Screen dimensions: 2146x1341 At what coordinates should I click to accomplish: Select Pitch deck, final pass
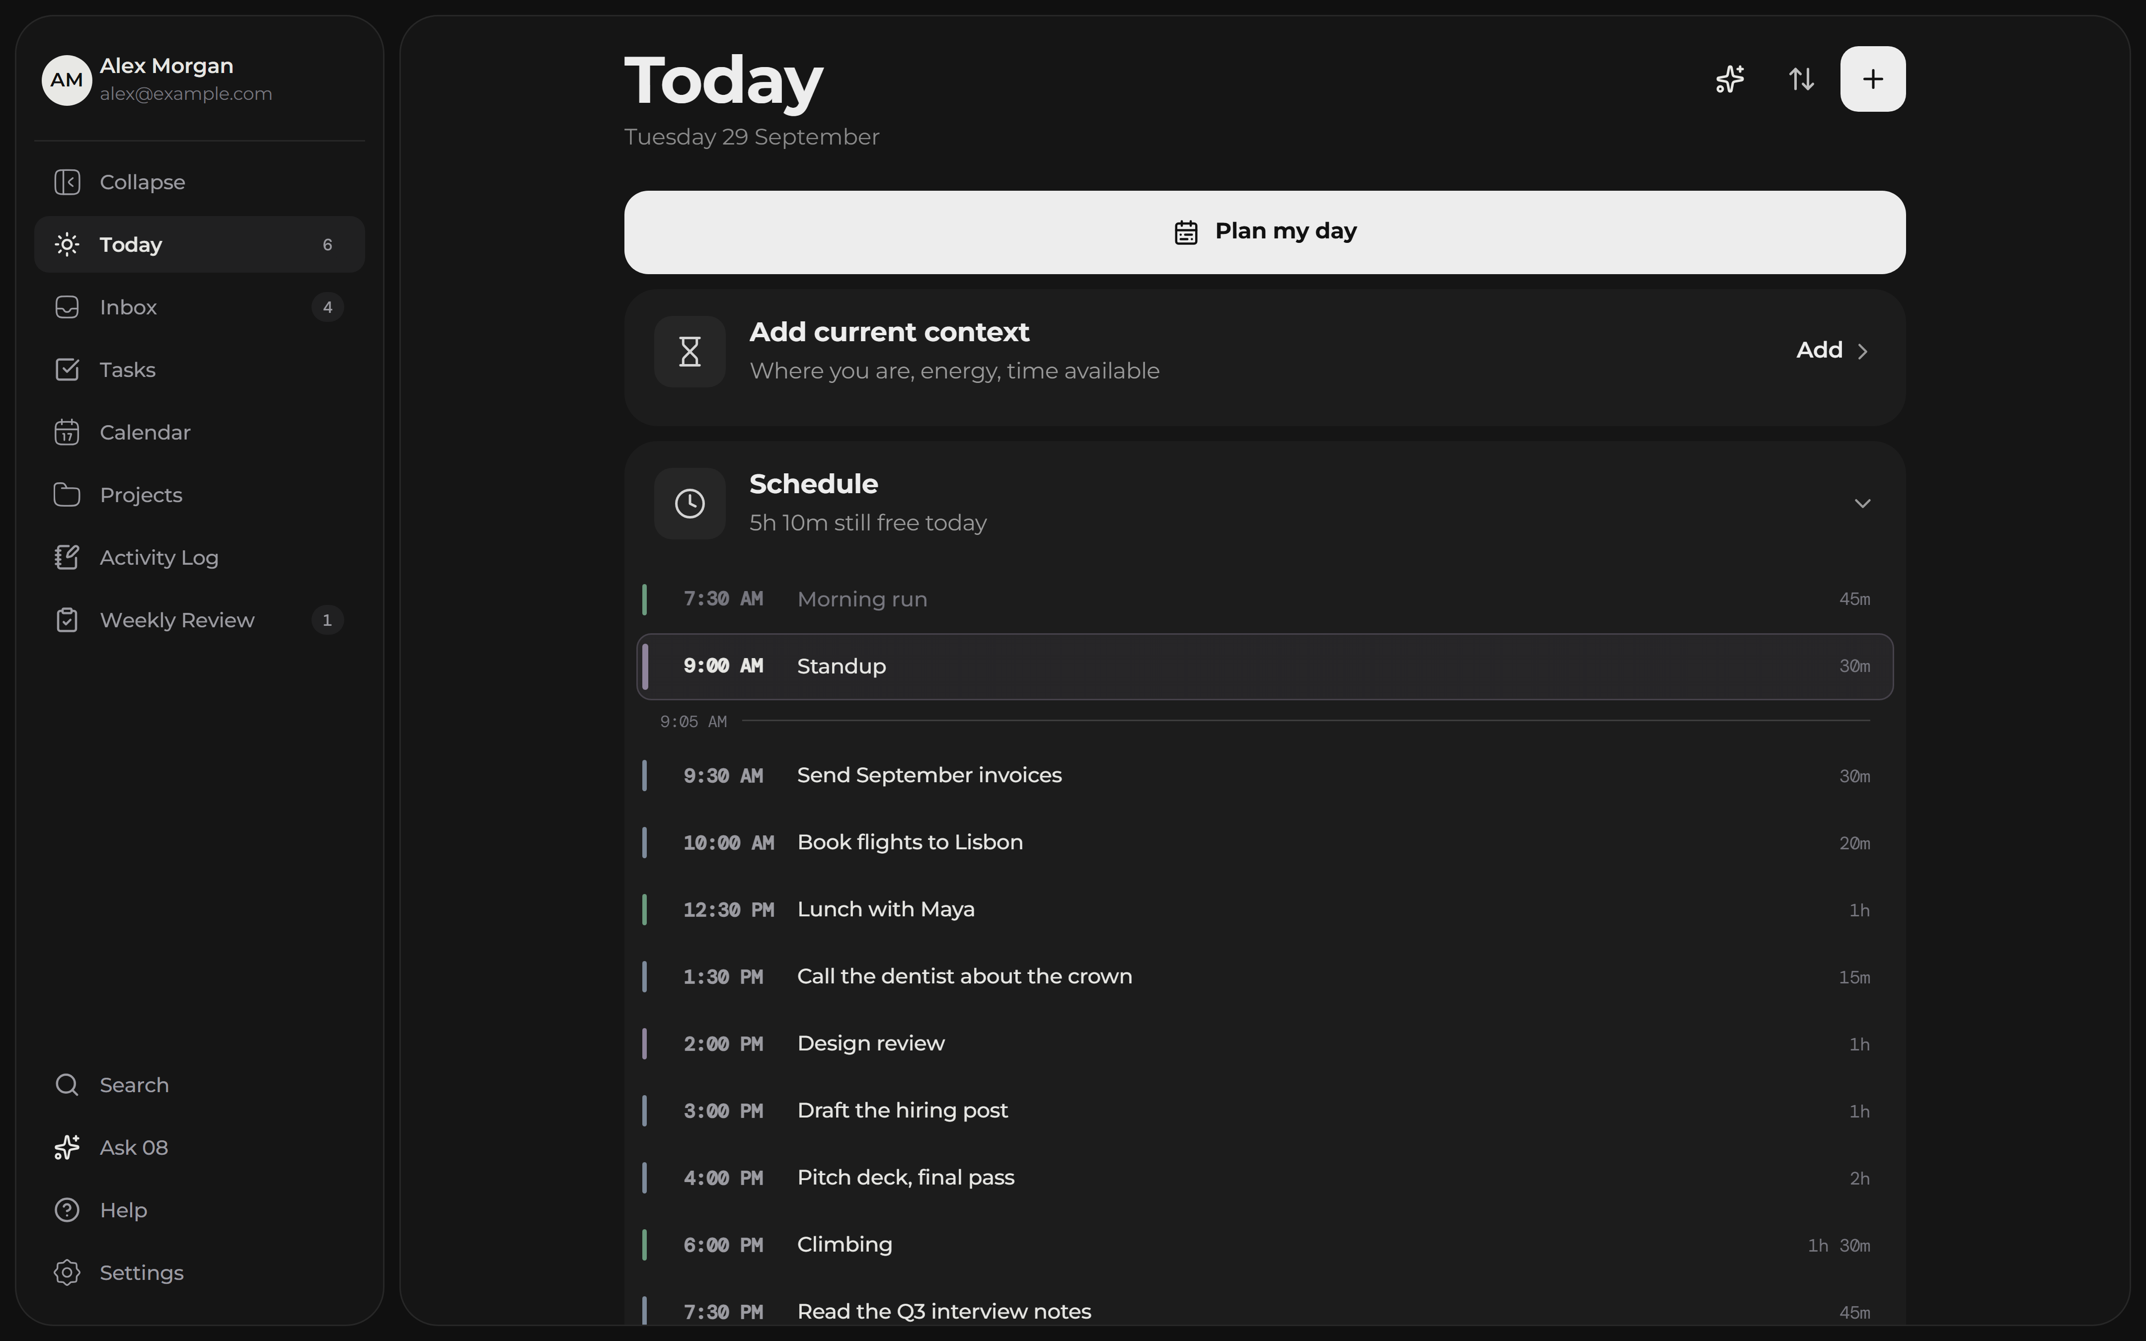pyautogui.click(x=1265, y=1178)
